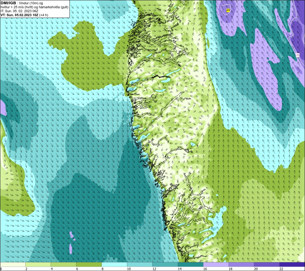
Task: Click the pale yellow 0–2 m/s legend swatch
Action: tap(13, 264)
